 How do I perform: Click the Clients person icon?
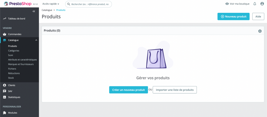tap(5, 85)
